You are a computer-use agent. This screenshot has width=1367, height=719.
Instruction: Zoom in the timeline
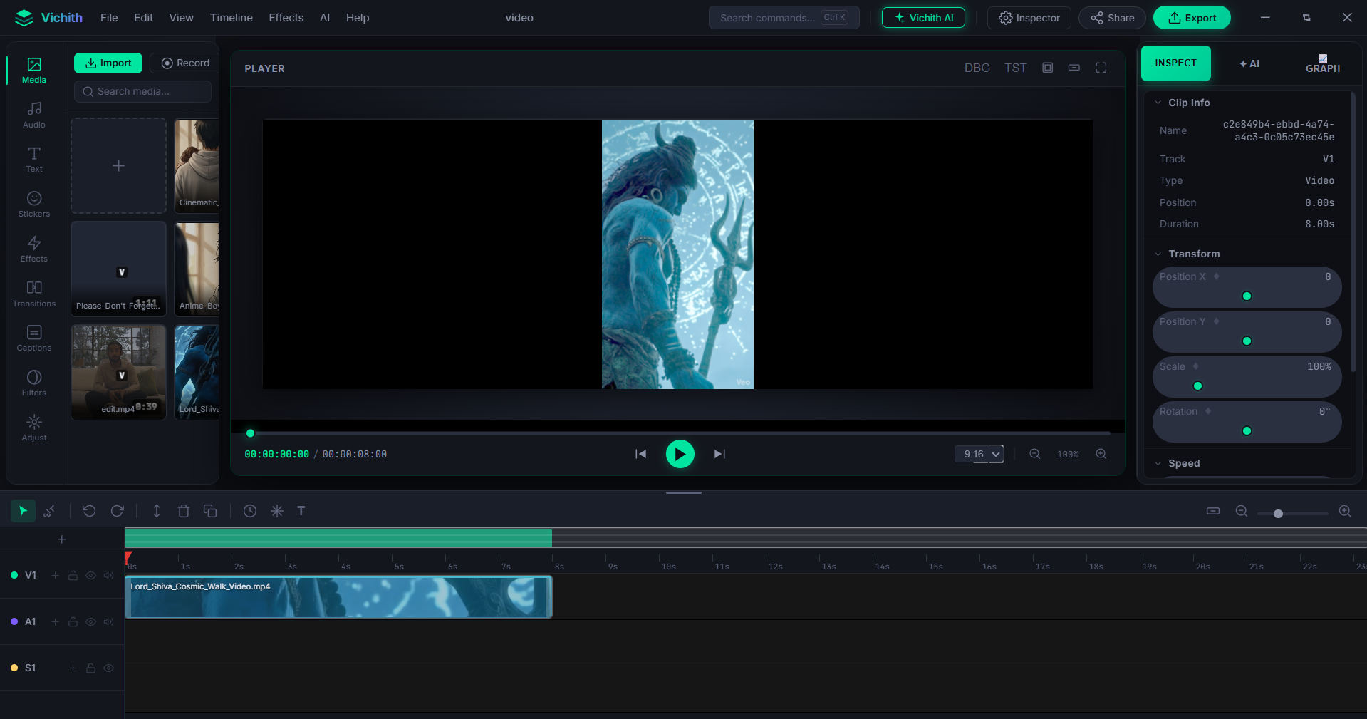tap(1345, 511)
